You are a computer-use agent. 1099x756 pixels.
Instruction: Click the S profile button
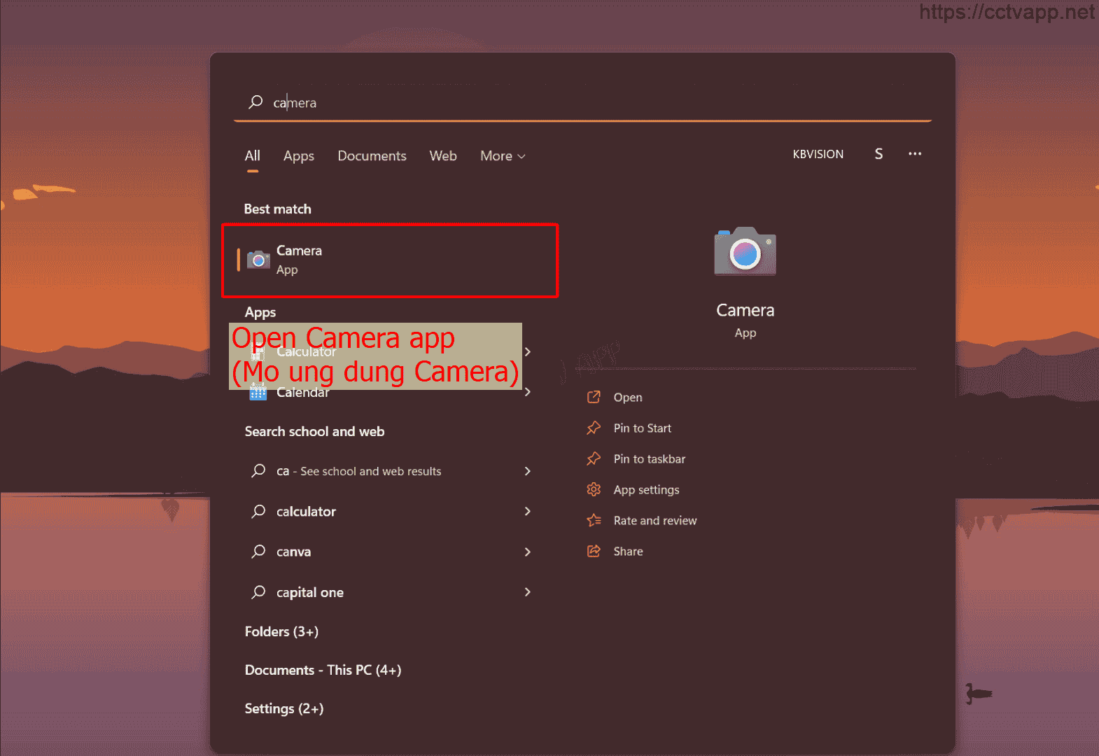[878, 154]
